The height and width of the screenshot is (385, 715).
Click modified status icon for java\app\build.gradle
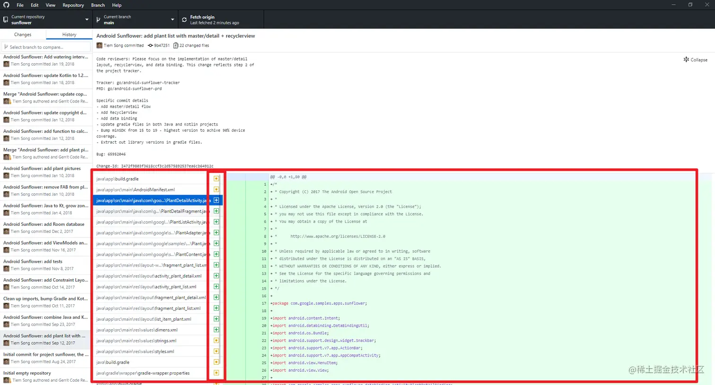[x=216, y=179]
